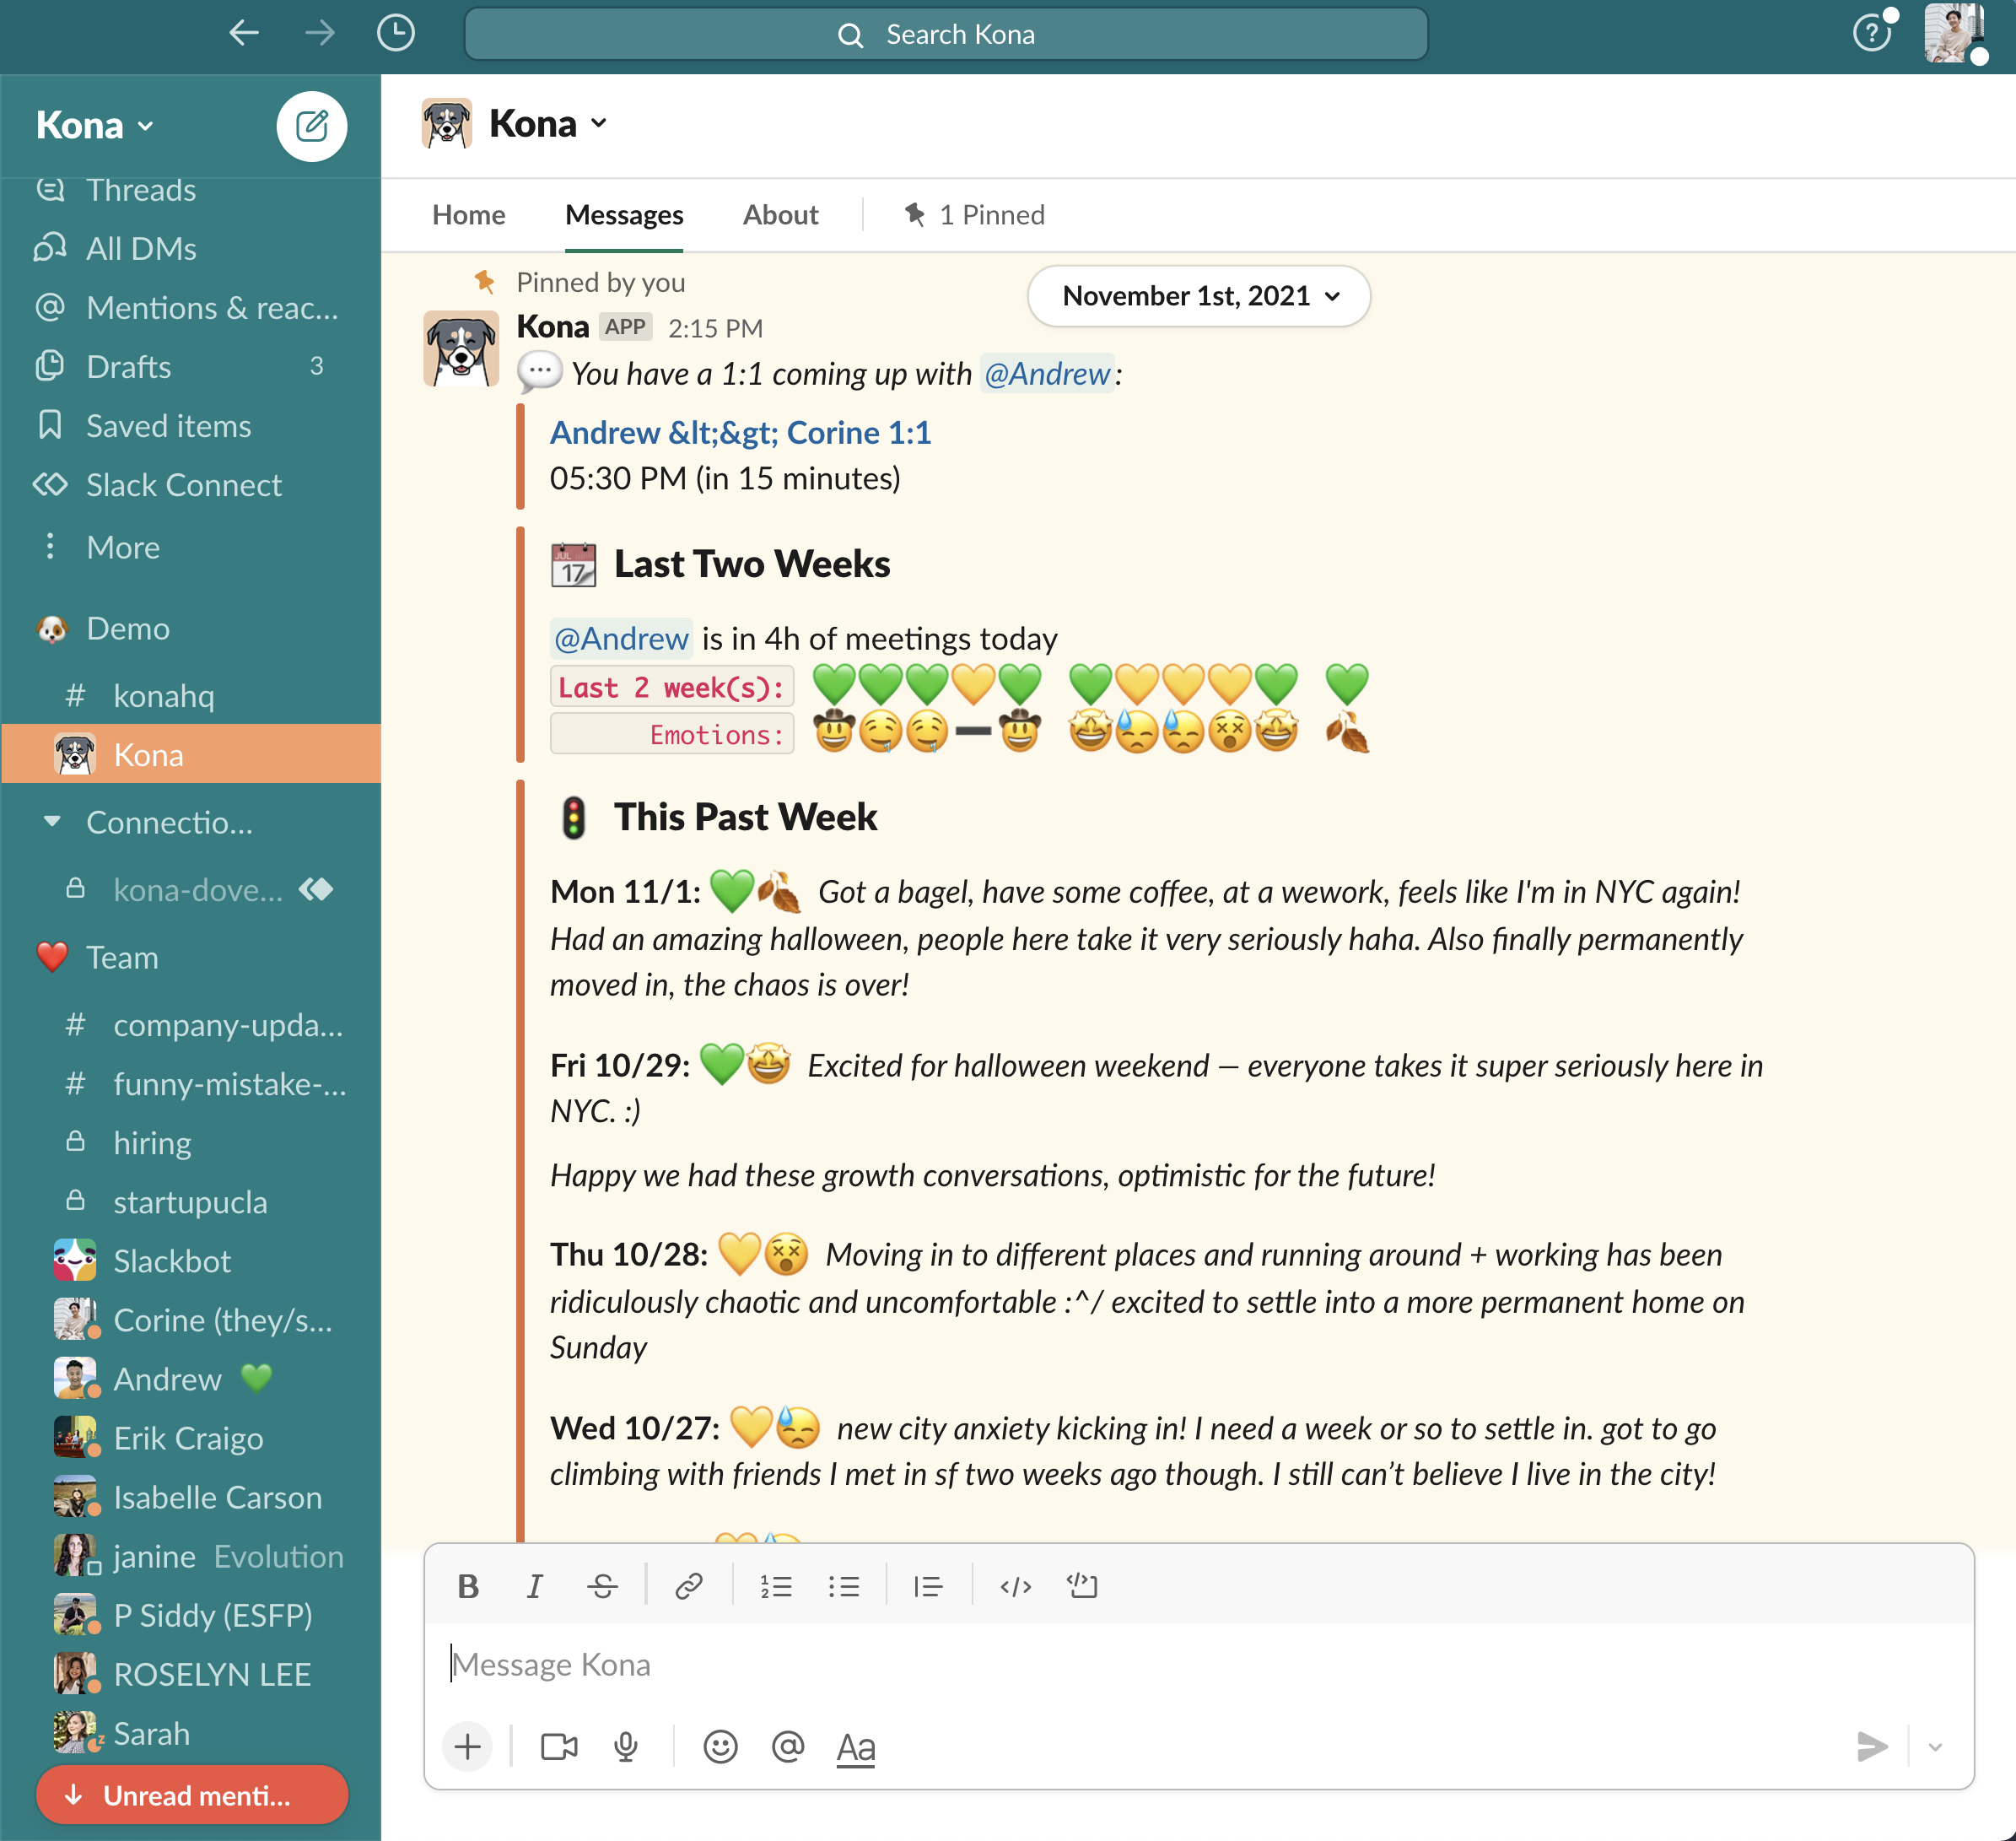2016x1841 pixels.
Task: Toggle bold formatting in composer
Action: pos(467,1586)
